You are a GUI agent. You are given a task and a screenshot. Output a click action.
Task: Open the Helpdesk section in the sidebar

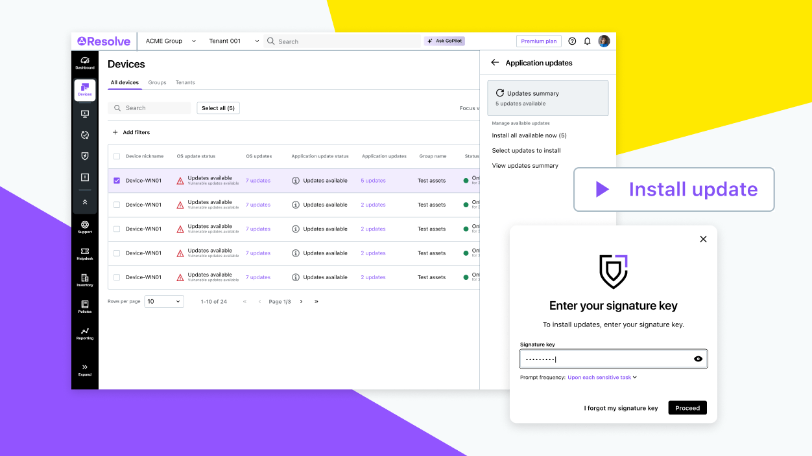pyautogui.click(x=85, y=254)
